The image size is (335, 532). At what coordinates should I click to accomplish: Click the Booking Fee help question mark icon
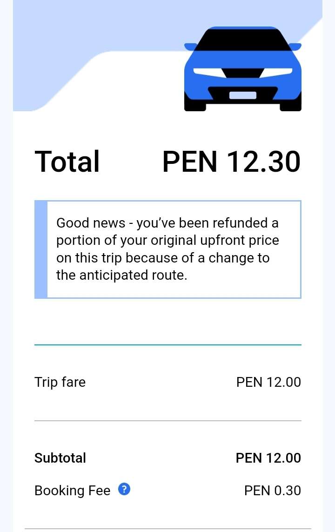point(124,490)
